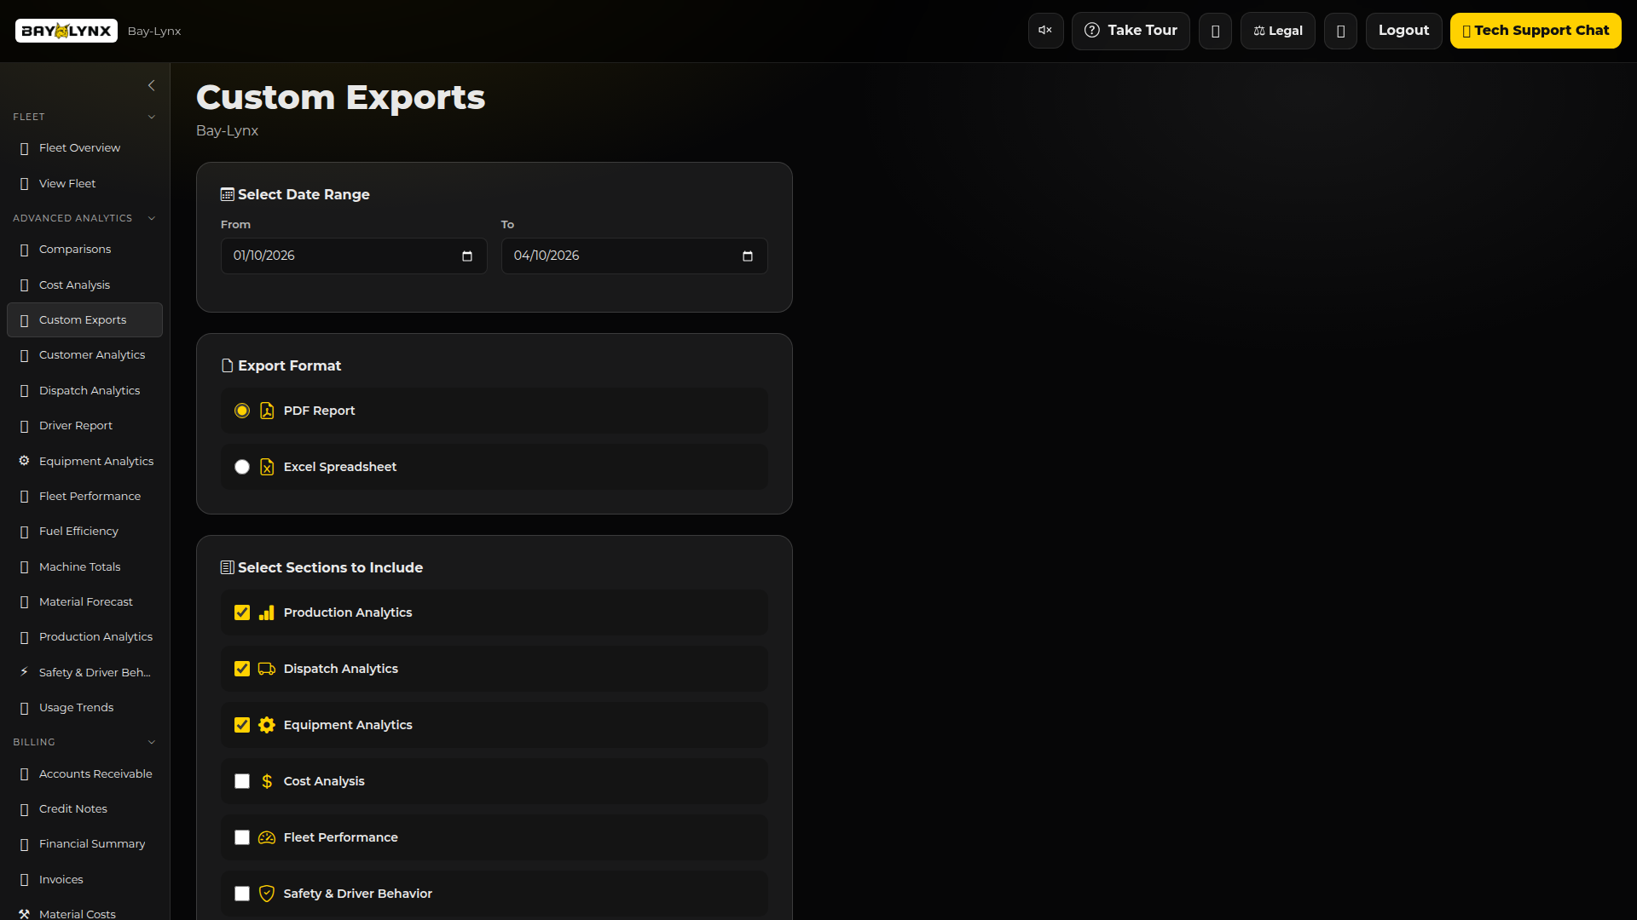
Task: Click the truck icon beside Dispatch Analytics
Action: pyautogui.click(x=267, y=669)
